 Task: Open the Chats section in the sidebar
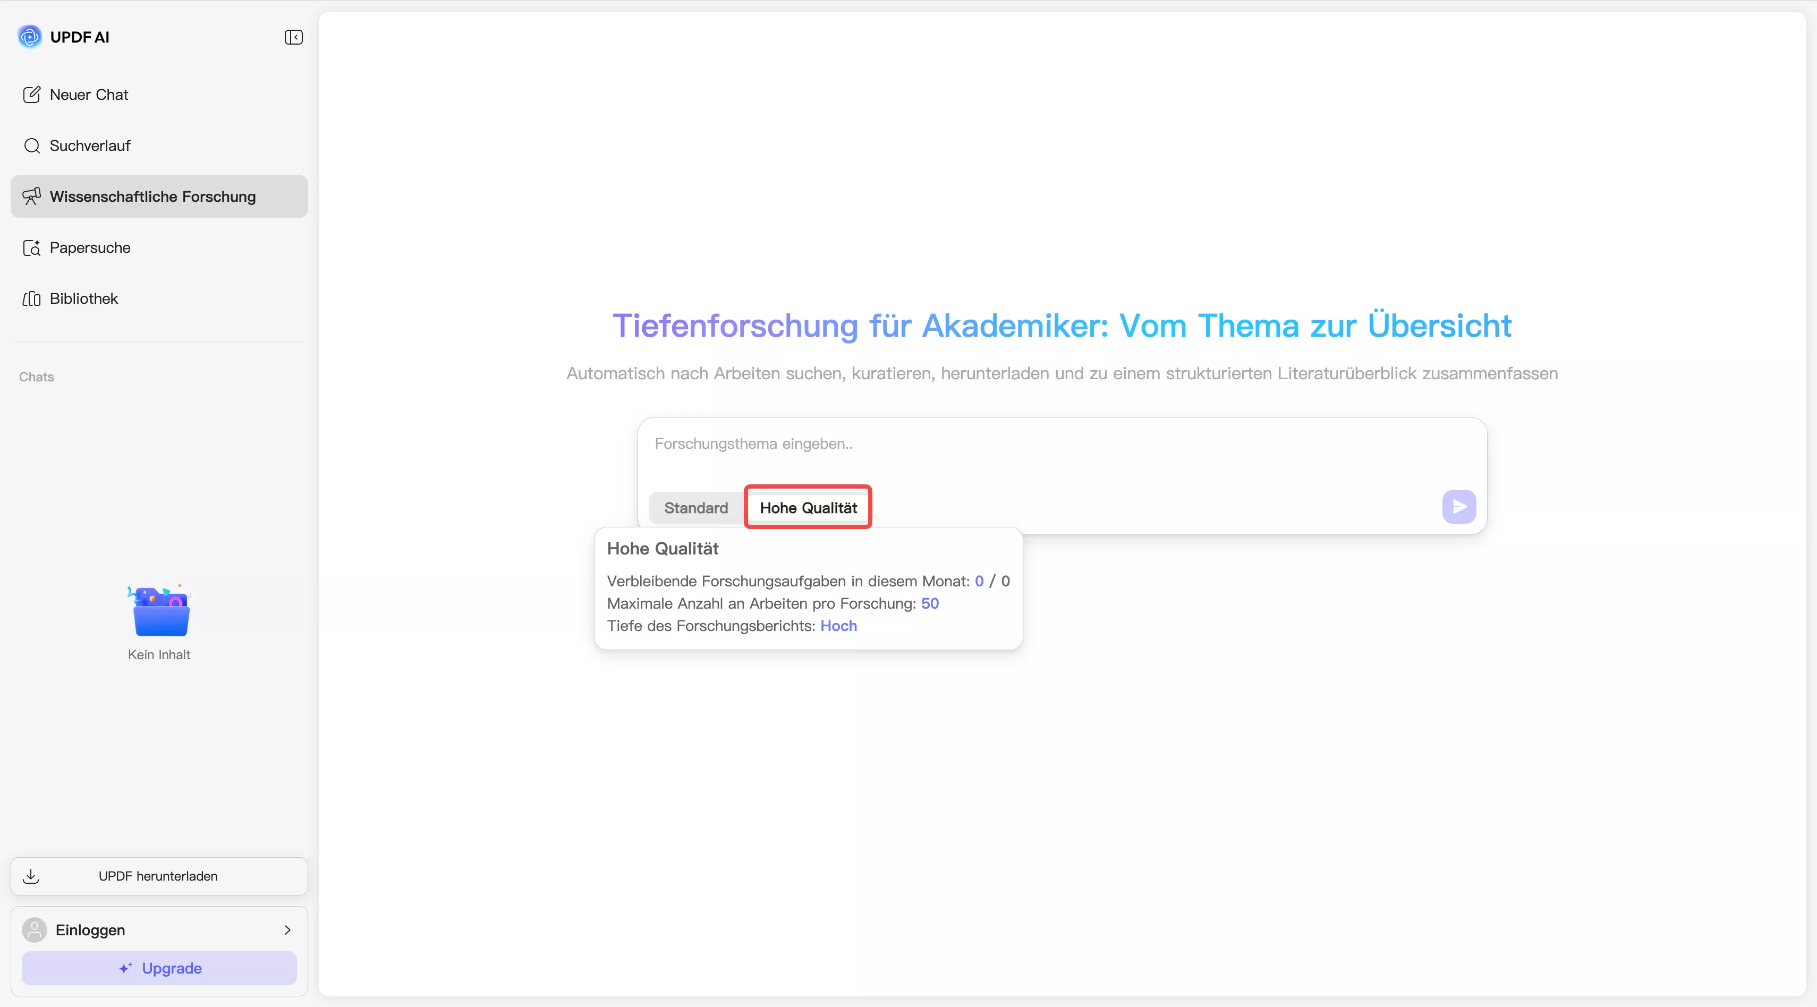click(36, 377)
